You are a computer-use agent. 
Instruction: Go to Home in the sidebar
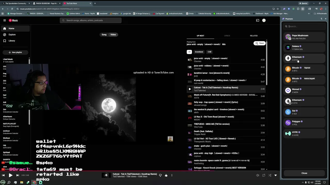point(15,29)
